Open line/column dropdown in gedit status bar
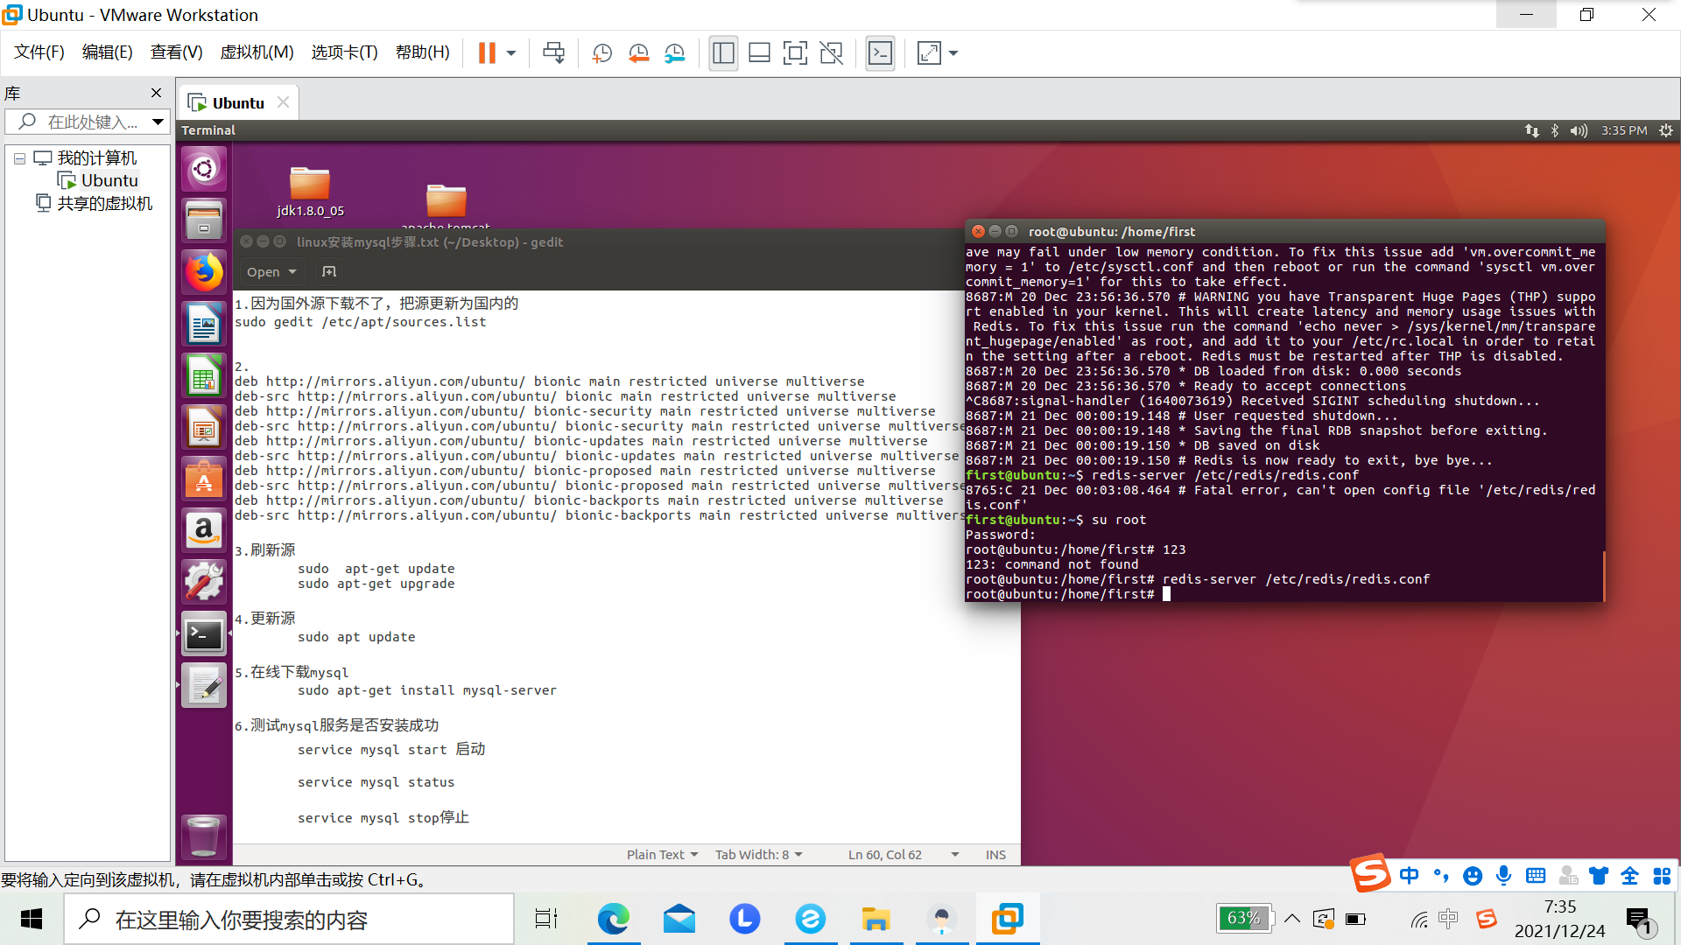 coord(955,855)
